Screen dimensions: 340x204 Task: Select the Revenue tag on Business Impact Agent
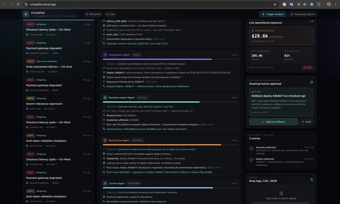[x=142, y=97]
